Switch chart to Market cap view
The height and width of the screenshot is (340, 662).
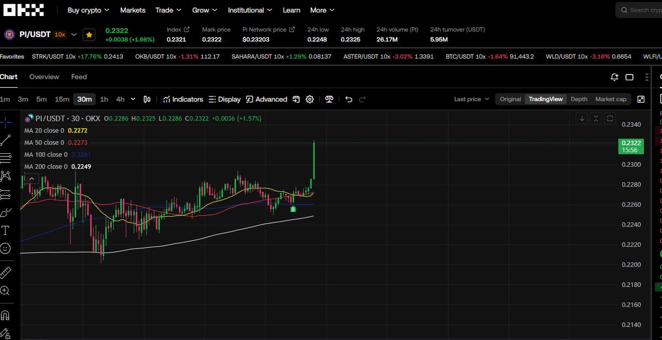(x=611, y=99)
